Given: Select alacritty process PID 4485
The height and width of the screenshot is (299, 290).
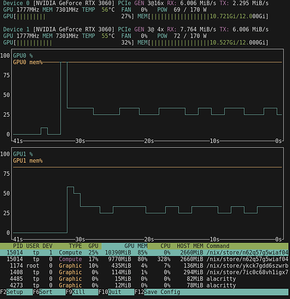Looking at the screenshot, I should click(x=144, y=279).
